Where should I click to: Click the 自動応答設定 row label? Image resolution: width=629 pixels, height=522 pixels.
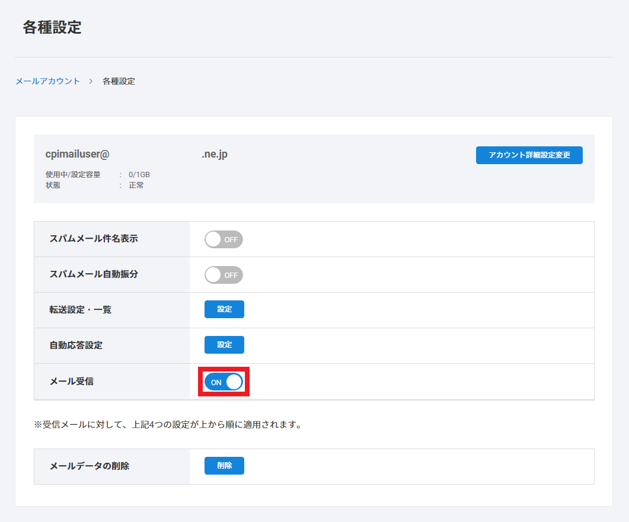point(76,345)
